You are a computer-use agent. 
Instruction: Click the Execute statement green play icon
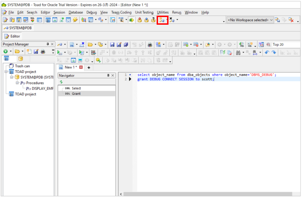pos(60,52)
